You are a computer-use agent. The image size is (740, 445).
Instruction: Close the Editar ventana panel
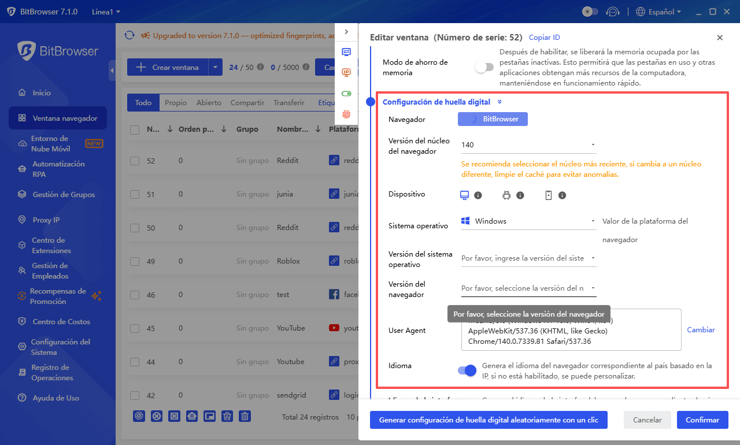[x=720, y=38]
